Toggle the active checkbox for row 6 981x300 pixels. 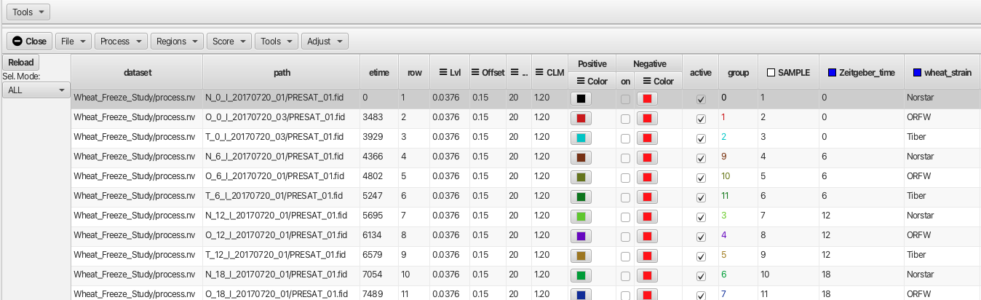coord(701,197)
